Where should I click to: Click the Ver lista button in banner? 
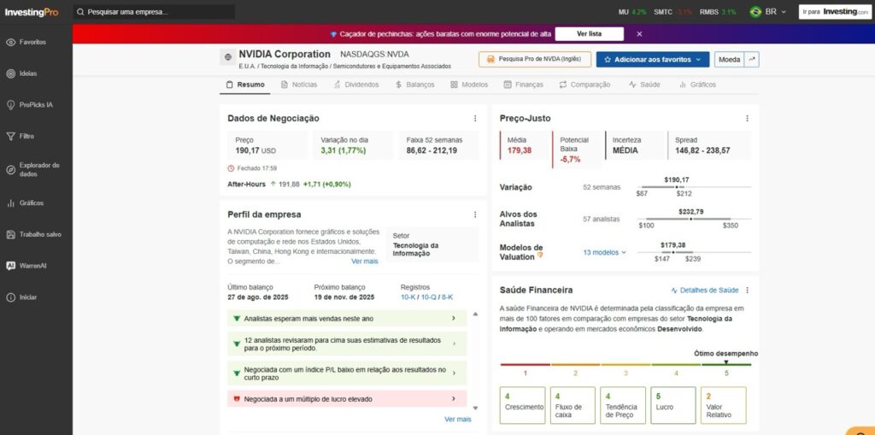(x=589, y=34)
